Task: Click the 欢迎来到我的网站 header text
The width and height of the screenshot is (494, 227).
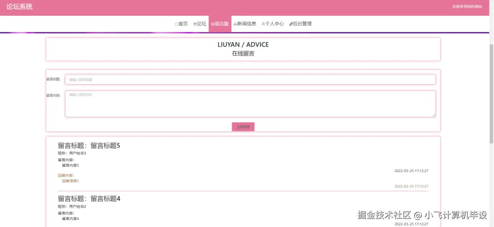Action: 467,6
